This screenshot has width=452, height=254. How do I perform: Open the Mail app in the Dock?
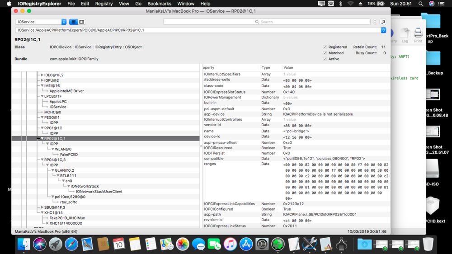tap(87, 244)
